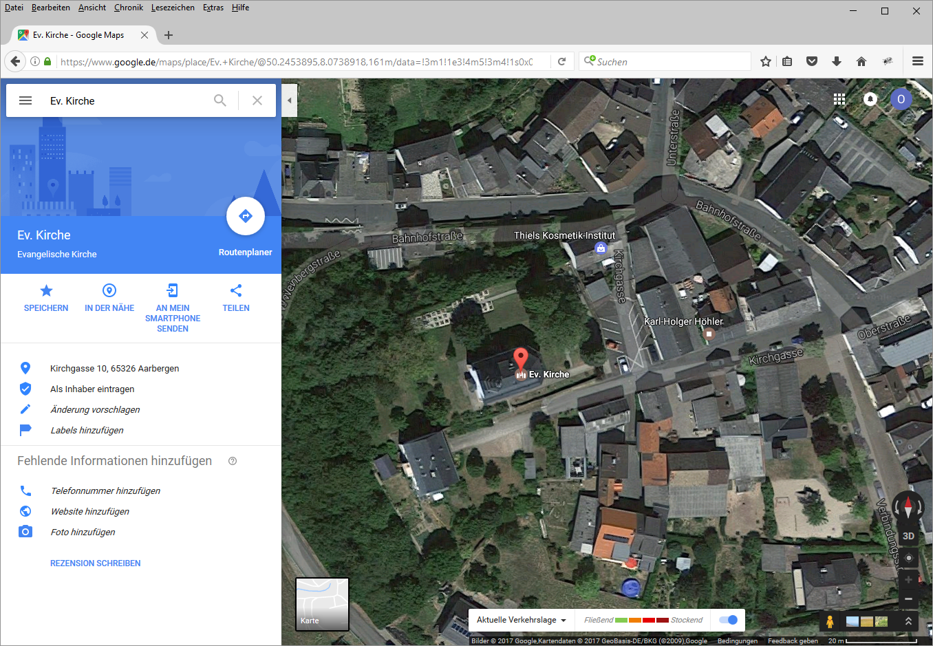Go to the home page icon

point(861,61)
